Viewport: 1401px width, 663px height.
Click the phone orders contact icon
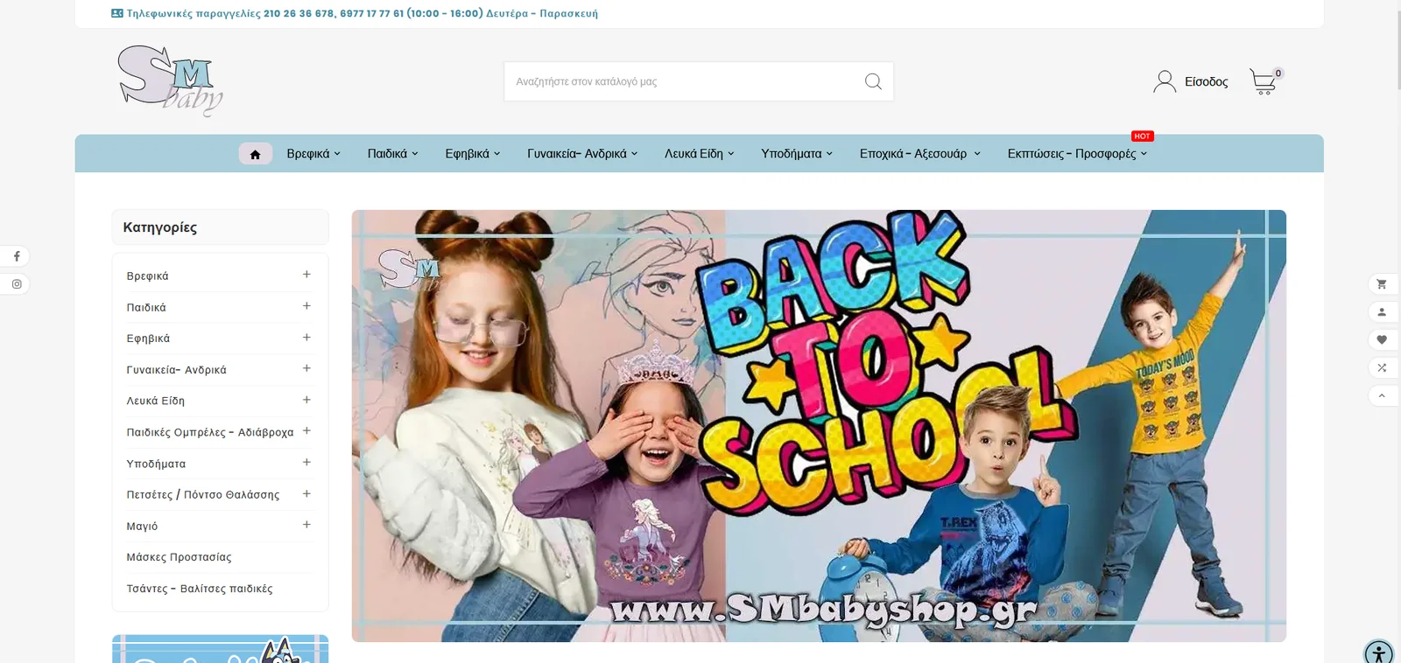[117, 13]
